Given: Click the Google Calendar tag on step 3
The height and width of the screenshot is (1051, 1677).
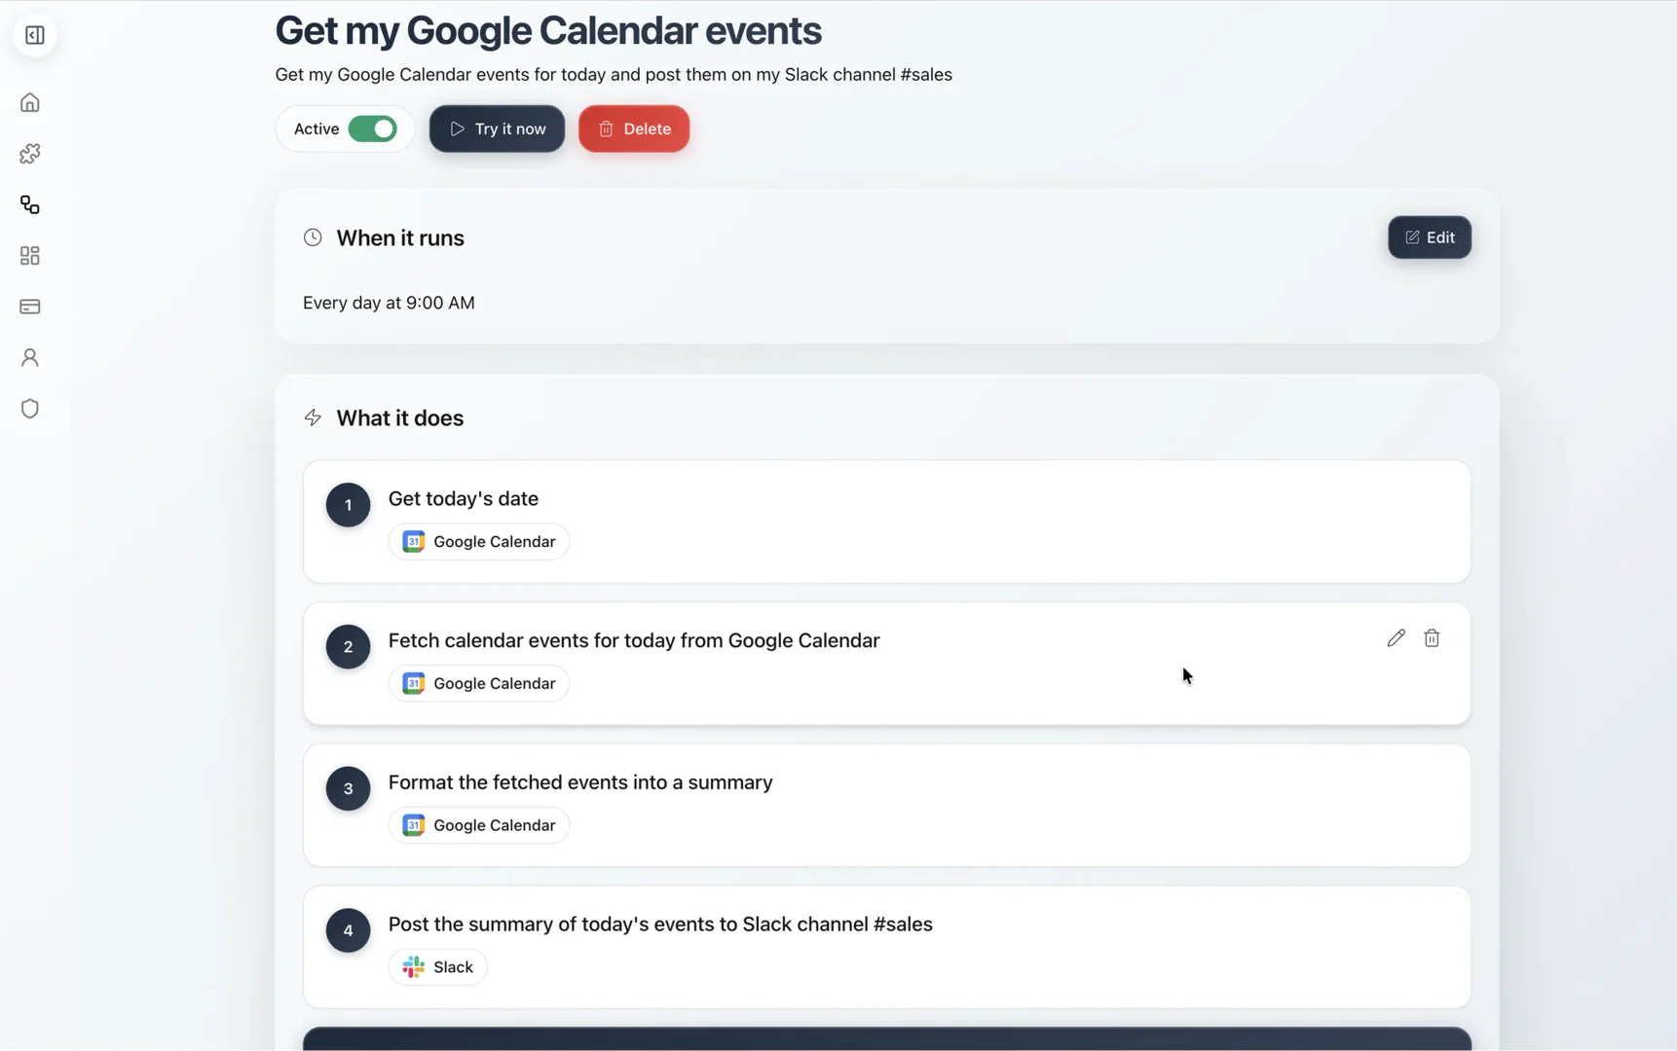Looking at the screenshot, I should coord(479,825).
